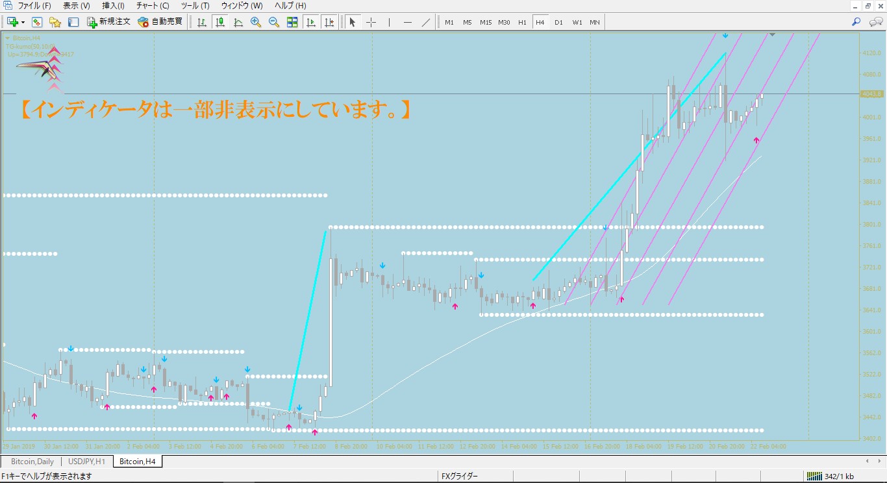887x483 pixels.
Task: Click the current price label on price axis
Action: 871,94
